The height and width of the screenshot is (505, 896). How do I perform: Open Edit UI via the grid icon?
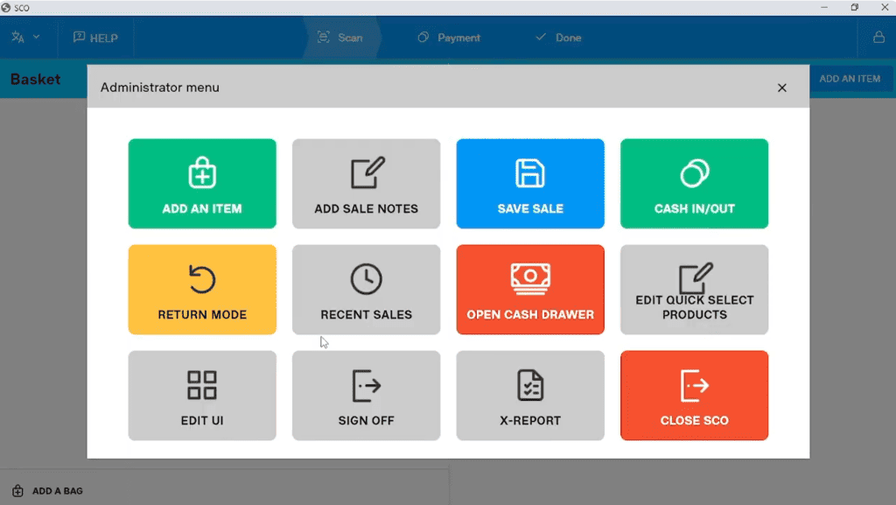(202, 382)
